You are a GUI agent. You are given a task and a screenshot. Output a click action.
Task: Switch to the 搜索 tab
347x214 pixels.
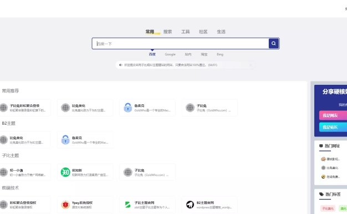pos(167,32)
